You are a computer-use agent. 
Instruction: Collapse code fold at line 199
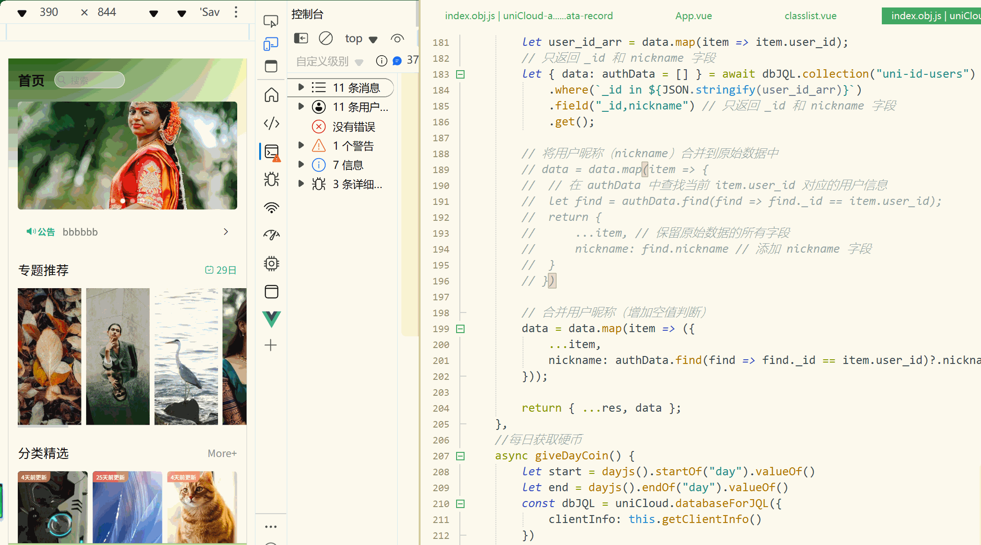point(460,329)
